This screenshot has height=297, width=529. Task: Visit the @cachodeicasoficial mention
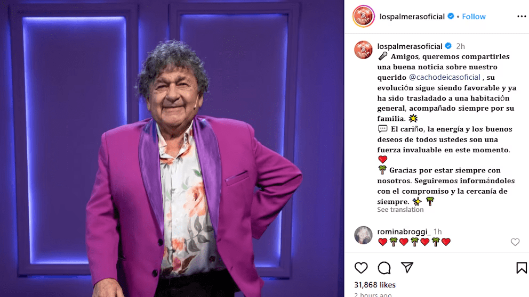tap(444, 77)
